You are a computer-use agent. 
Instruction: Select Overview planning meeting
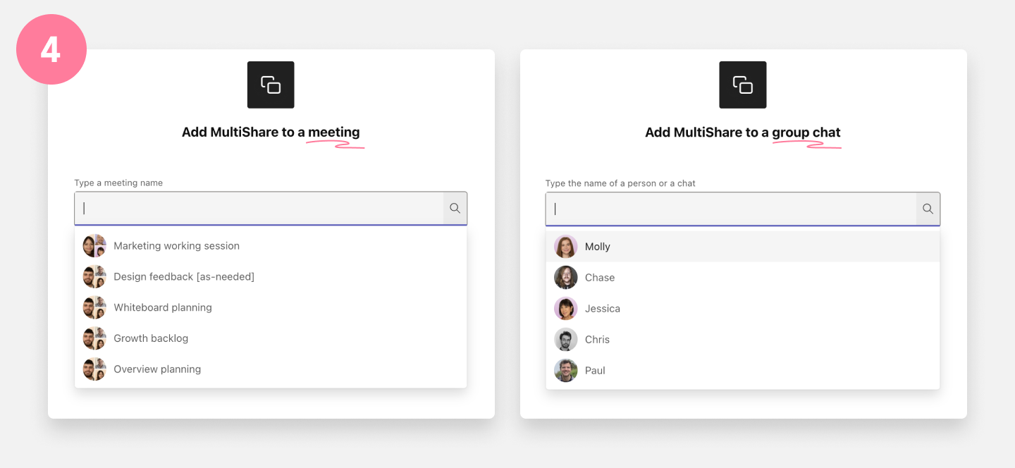tap(271, 369)
